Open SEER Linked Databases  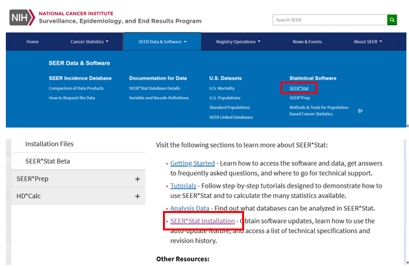point(231,117)
